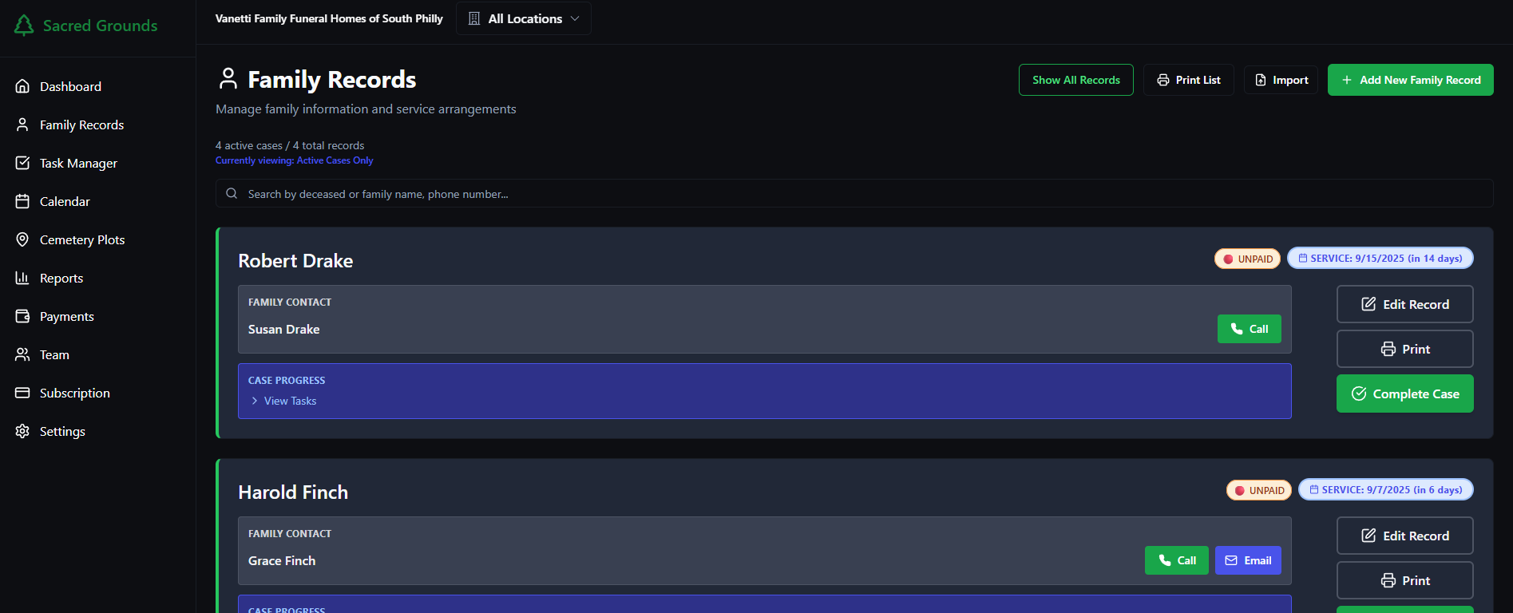
Task: Click the Import button
Action: [1281, 80]
